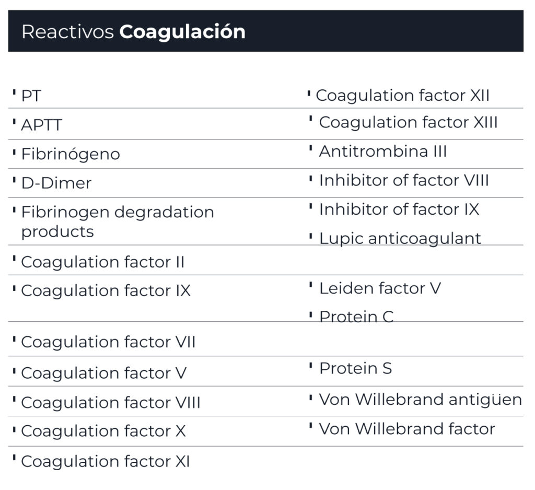535x490 pixels.
Task: Open Leiden factor V item
Action: click(380, 289)
